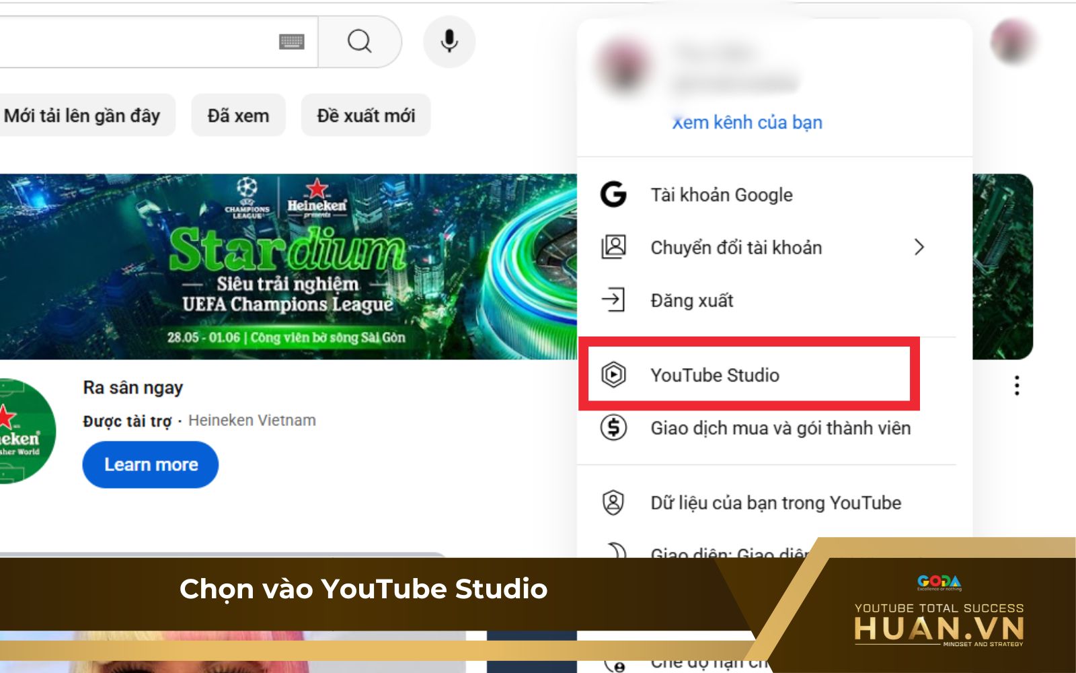The image size is (1076, 673).
Task: Click the profile picture in the account menu
Action: pos(623,65)
